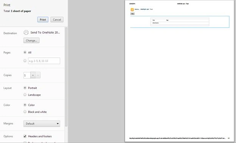This screenshot has width=236, height=143.
Task: Click the 'Copies' label
Action: coord(8,75)
